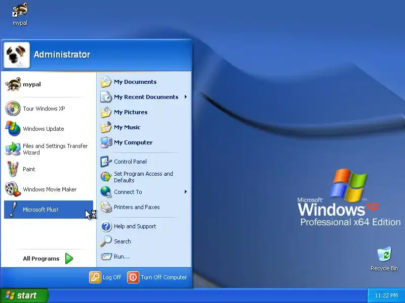The image size is (405, 303).
Task: Launch Windows Movie Maker film reel icon
Action: [13, 189]
